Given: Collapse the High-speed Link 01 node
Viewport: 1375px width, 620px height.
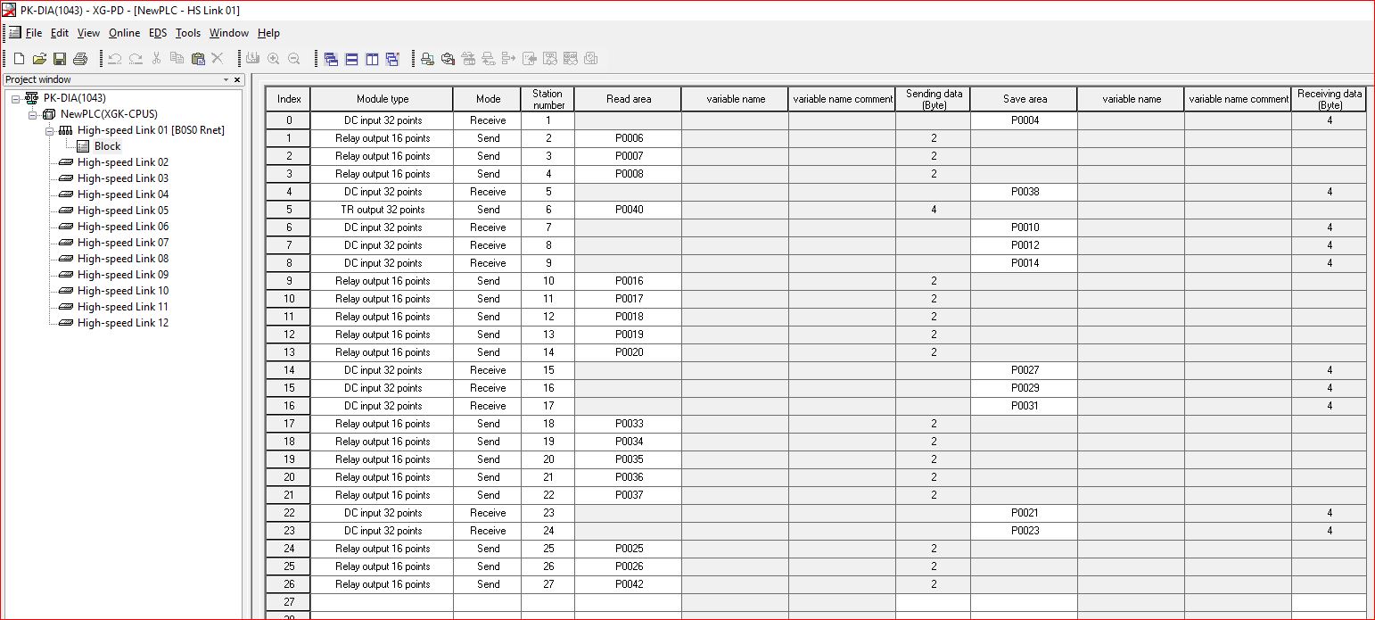Looking at the screenshot, I should 50,130.
